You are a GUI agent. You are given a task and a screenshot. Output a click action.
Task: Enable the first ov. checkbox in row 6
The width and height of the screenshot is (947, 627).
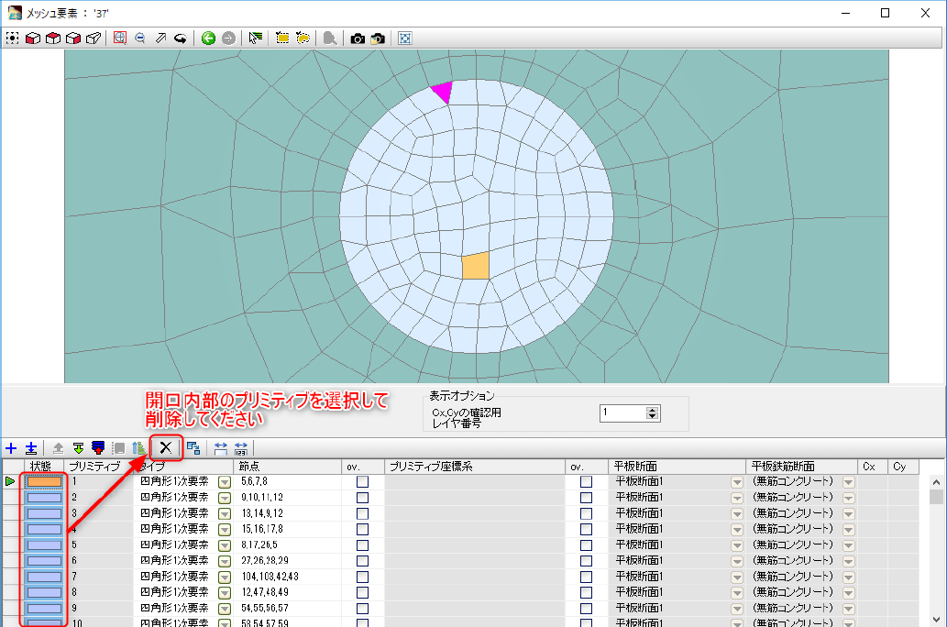click(x=363, y=560)
